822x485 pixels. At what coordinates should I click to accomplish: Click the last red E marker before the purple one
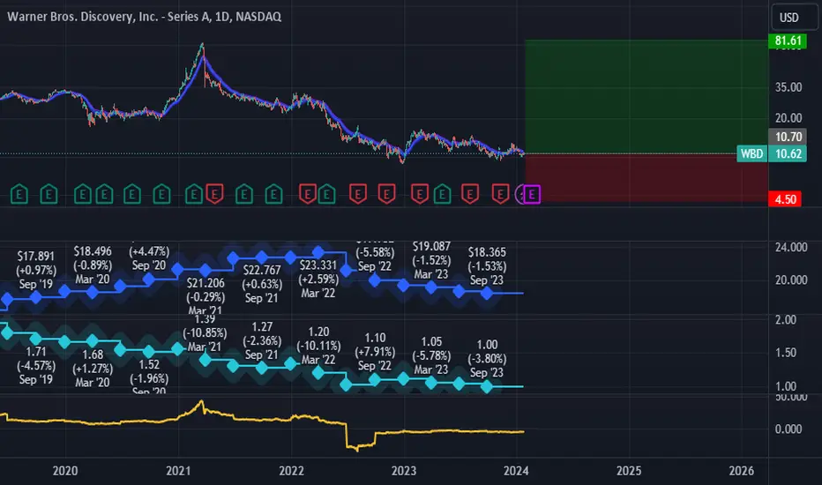tap(501, 193)
